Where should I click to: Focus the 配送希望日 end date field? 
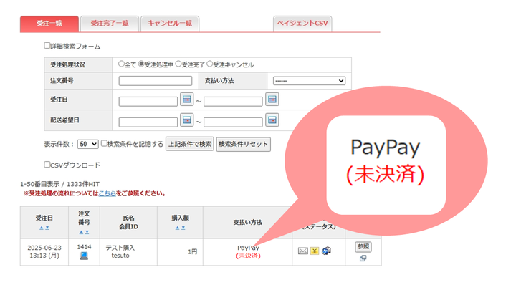coord(233,122)
